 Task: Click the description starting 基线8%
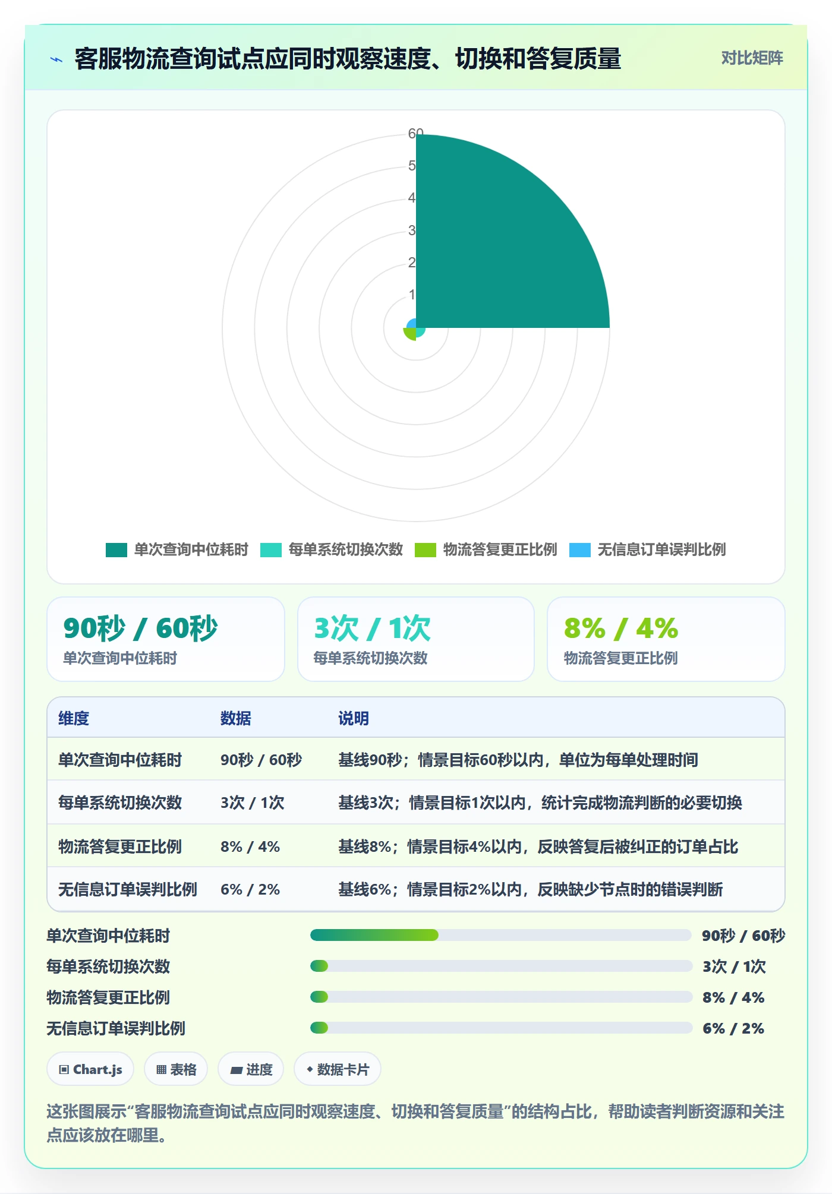pyautogui.click(x=538, y=846)
